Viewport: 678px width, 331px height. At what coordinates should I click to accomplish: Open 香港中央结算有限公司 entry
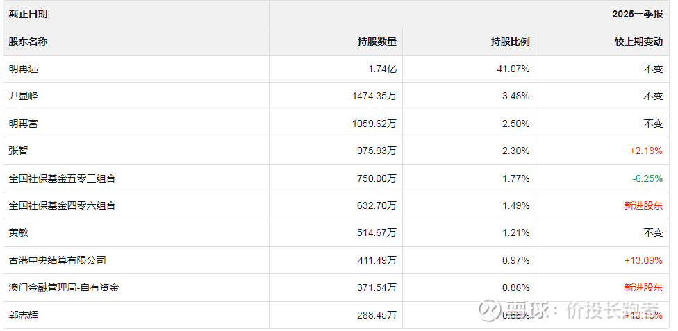click(57, 260)
